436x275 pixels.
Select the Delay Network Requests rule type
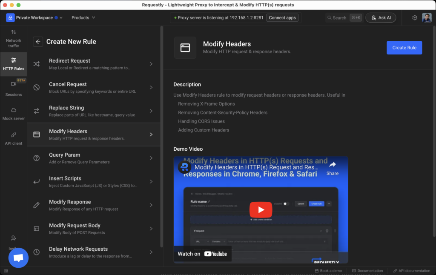click(94, 252)
